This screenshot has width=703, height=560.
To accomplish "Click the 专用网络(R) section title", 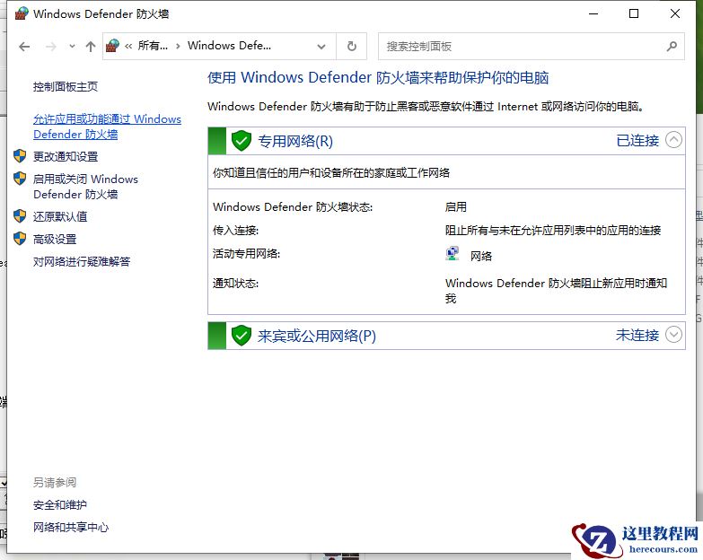I will coord(295,141).
